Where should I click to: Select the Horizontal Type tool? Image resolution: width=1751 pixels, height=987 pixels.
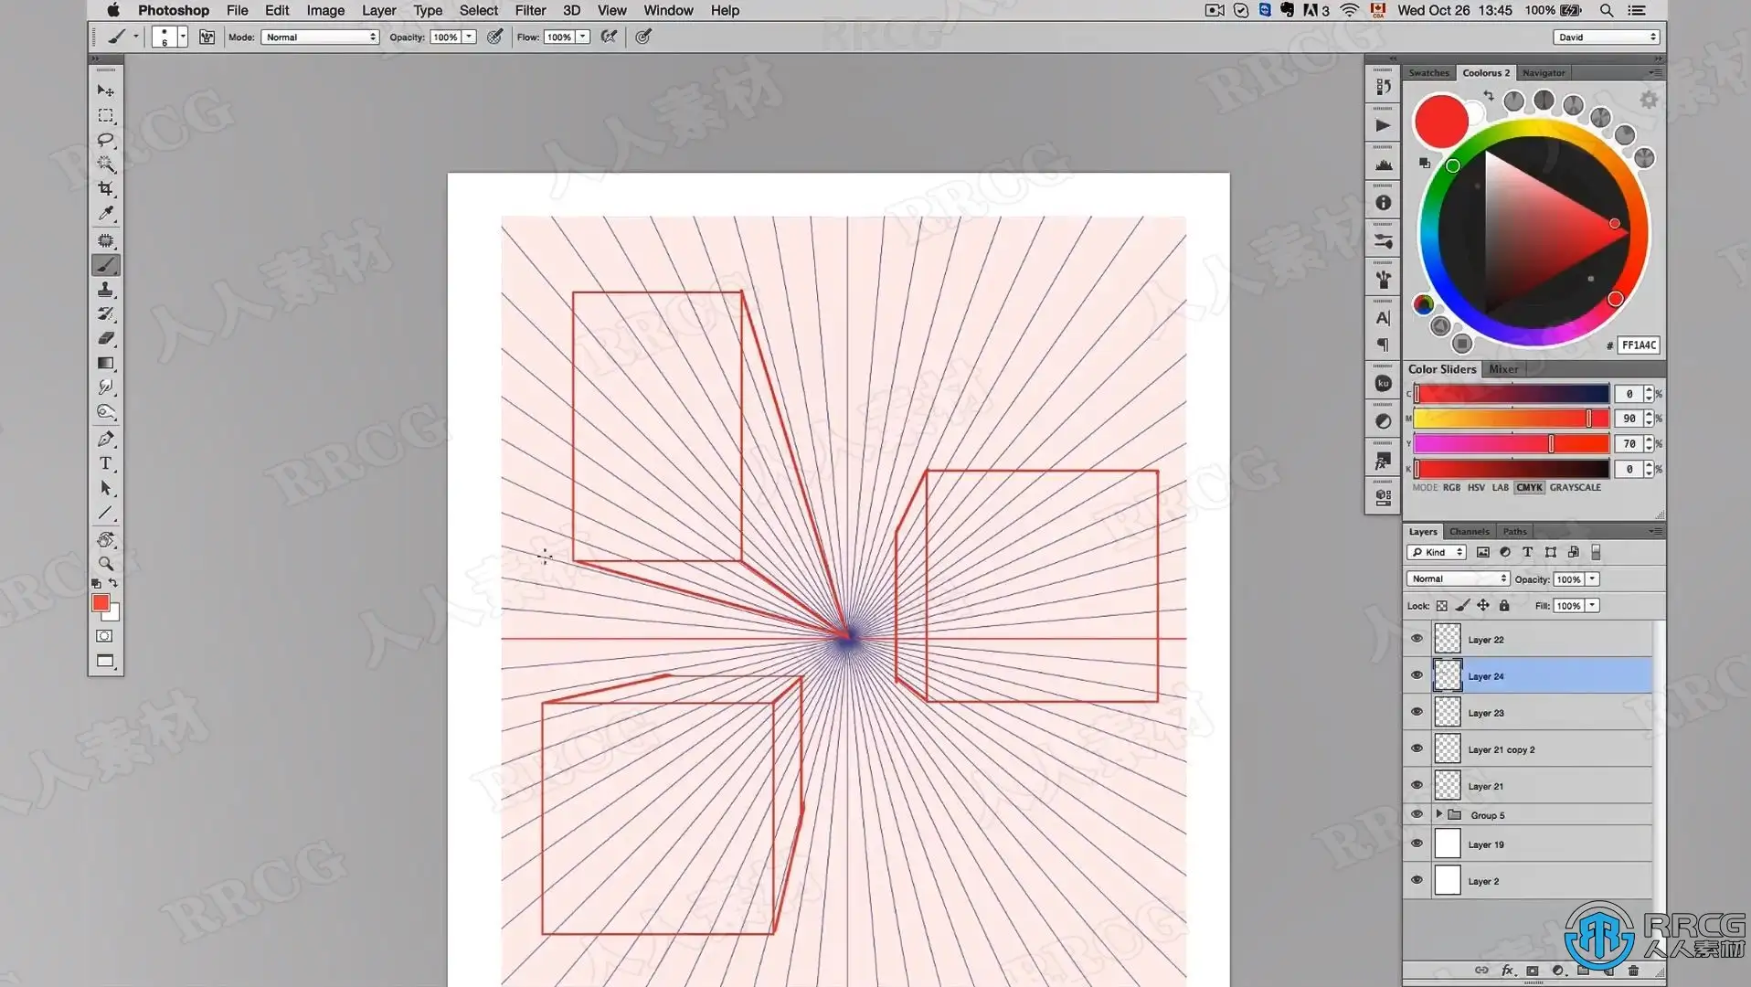pos(106,463)
